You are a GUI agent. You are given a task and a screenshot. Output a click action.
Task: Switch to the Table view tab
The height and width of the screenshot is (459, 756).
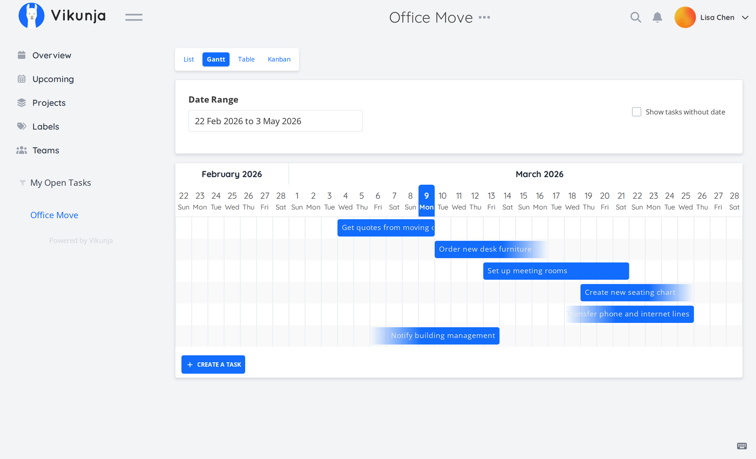[x=246, y=59]
